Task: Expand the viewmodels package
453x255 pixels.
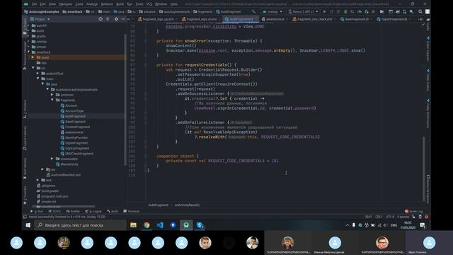Action: pyautogui.click(x=52, y=159)
